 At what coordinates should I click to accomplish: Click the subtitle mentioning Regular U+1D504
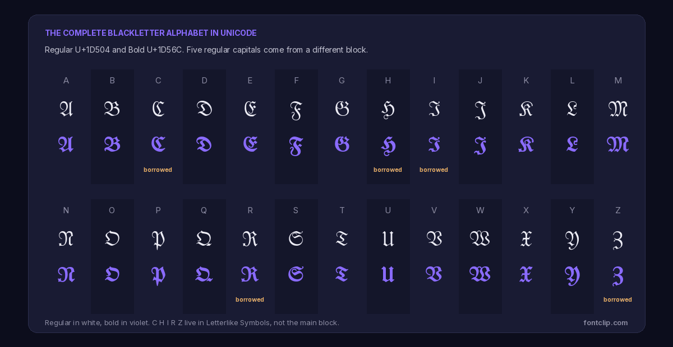click(206, 50)
